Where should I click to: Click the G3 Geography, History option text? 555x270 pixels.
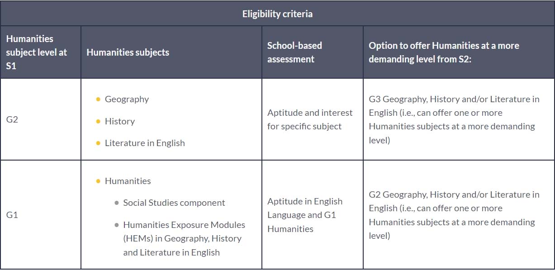click(454, 119)
